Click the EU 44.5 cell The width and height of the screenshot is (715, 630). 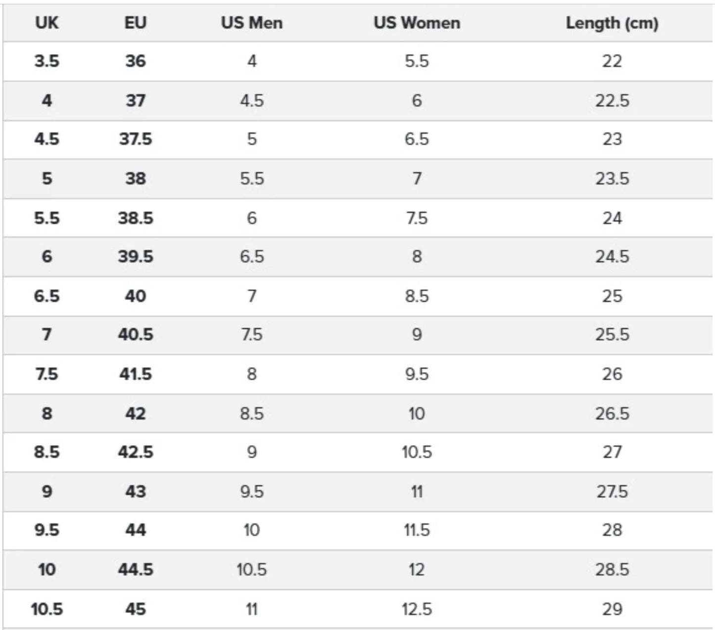pyautogui.click(x=135, y=570)
